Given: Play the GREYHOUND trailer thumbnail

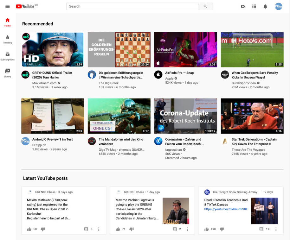Looking at the screenshot, I should coord(53,49).
